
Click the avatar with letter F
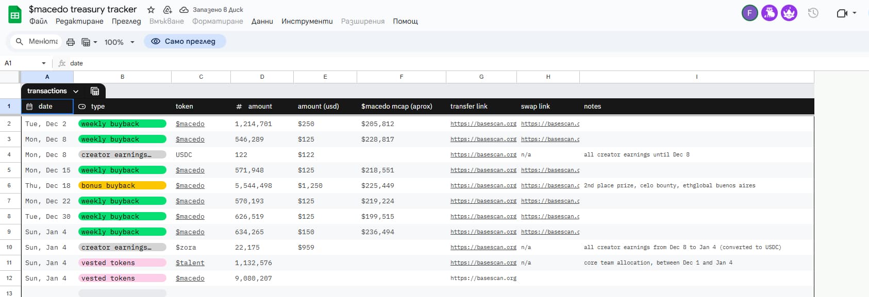(749, 13)
